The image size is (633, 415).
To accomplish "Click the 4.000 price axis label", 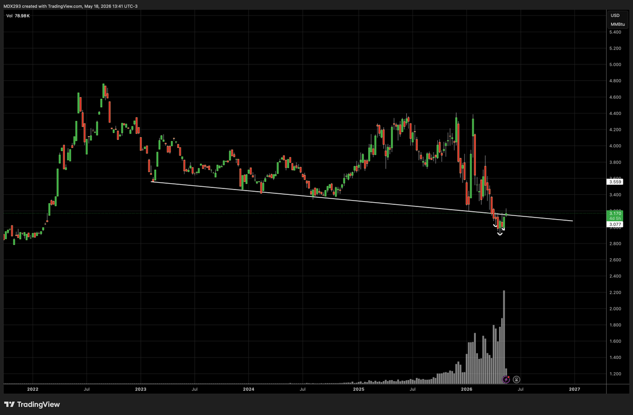I will 615,146.
